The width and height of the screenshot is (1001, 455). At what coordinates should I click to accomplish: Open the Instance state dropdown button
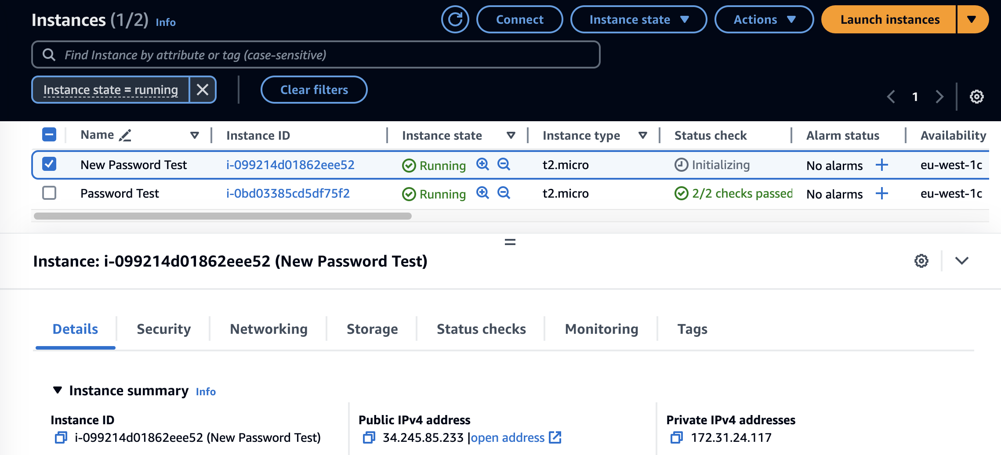coord(638,19)
